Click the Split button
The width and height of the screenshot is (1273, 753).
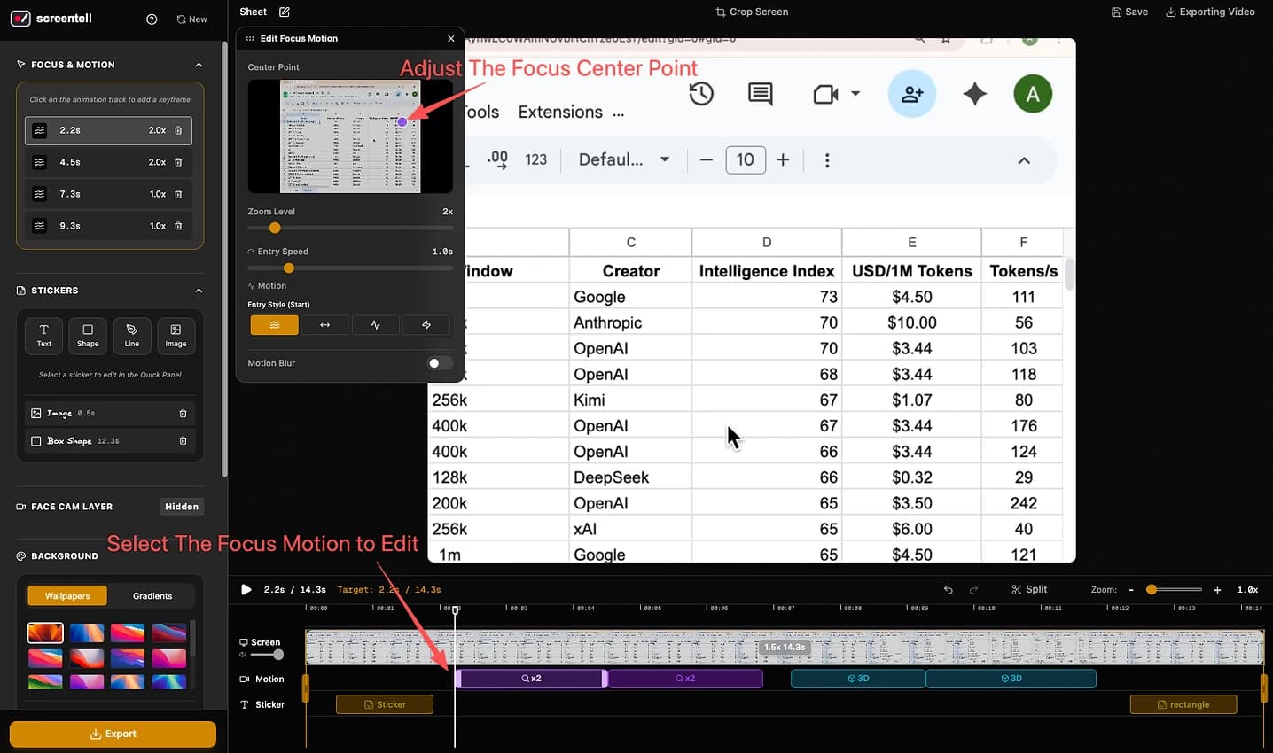(x=1029, y=590)
